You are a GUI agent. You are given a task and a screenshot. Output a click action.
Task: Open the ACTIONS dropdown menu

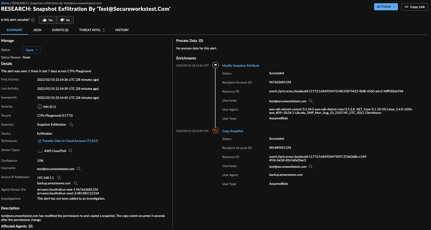tap(386, 7)
